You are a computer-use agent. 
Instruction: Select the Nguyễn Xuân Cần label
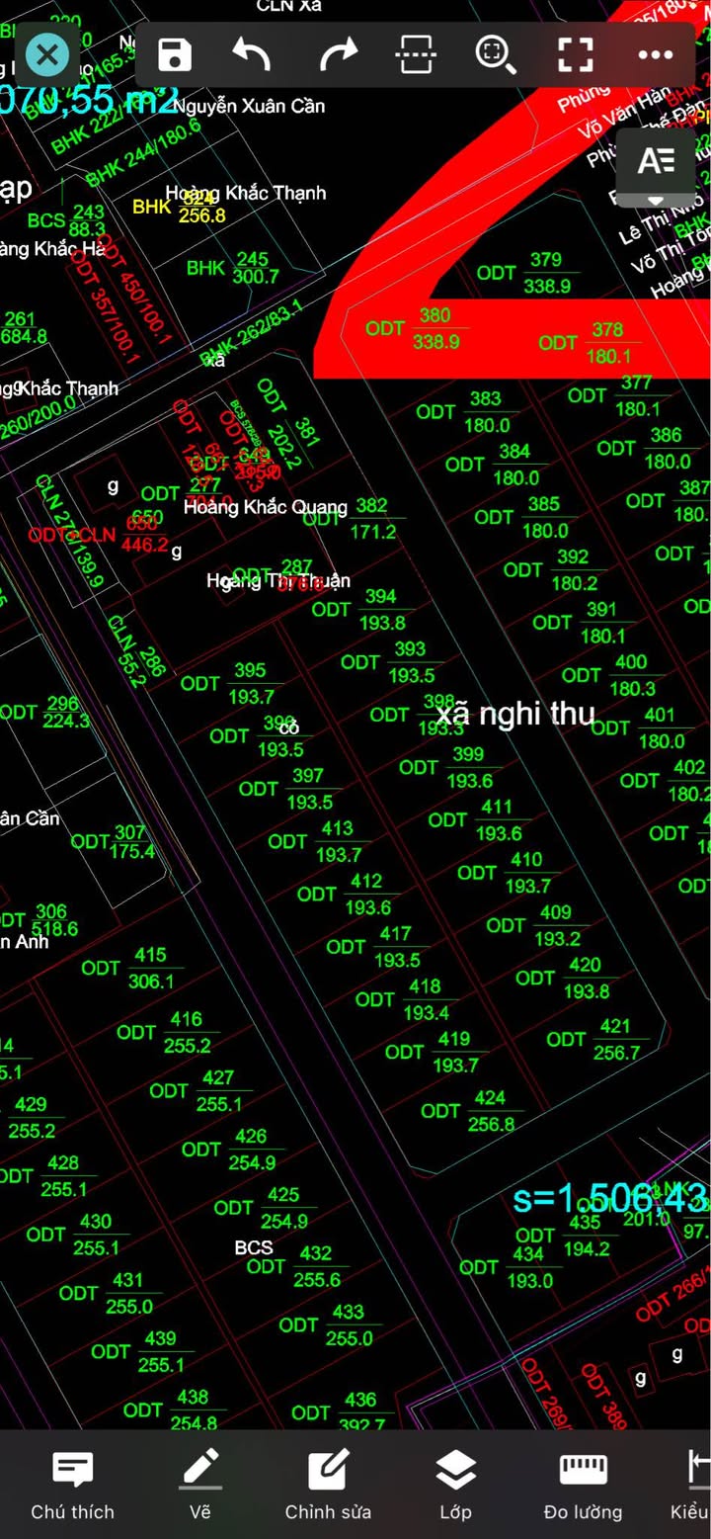click(x=249, y=106)
